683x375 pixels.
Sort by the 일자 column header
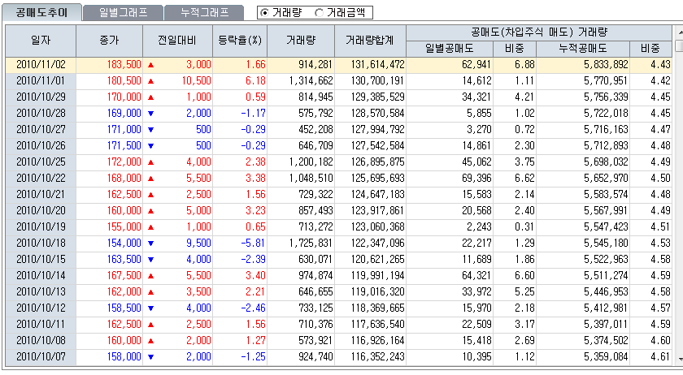41,39
